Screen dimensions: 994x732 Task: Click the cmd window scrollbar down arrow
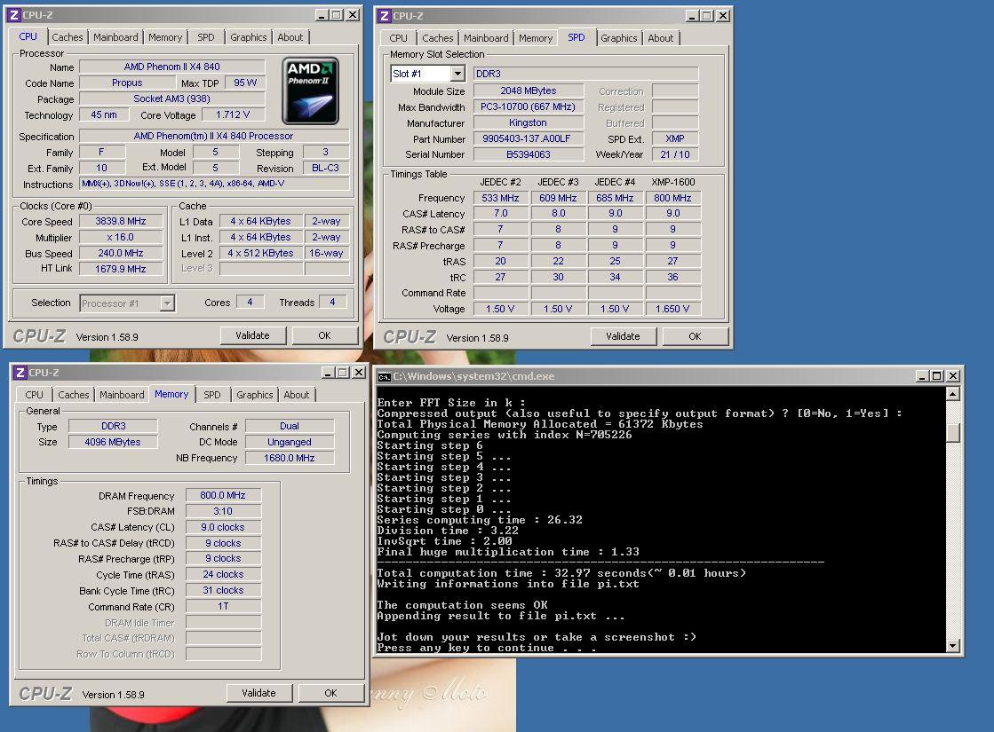click(952, 646)
